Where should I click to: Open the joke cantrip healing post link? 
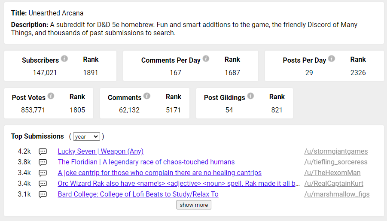point(159,173)
